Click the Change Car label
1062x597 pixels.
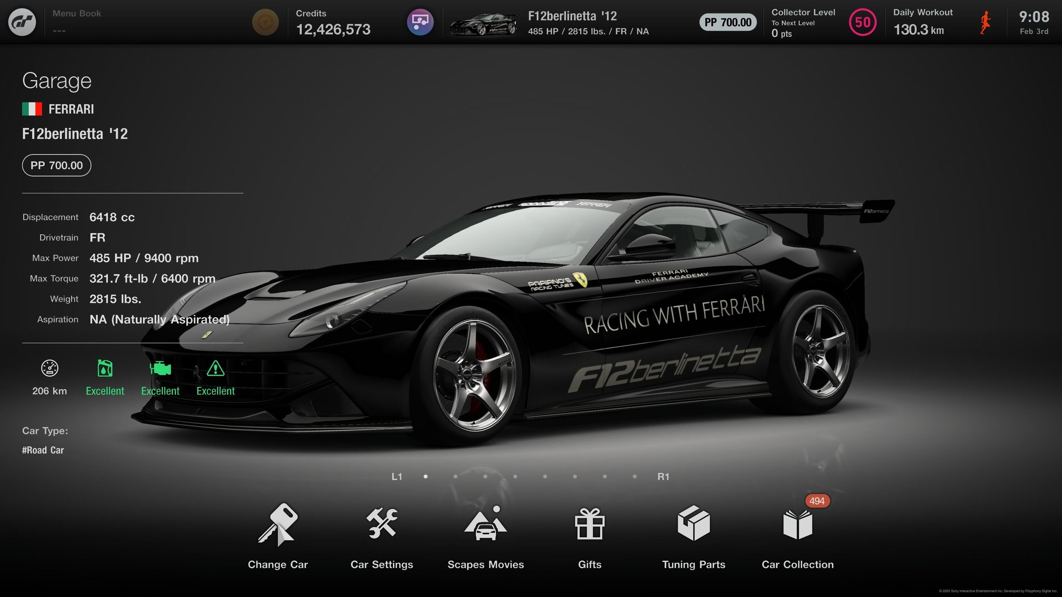[278, 565]
